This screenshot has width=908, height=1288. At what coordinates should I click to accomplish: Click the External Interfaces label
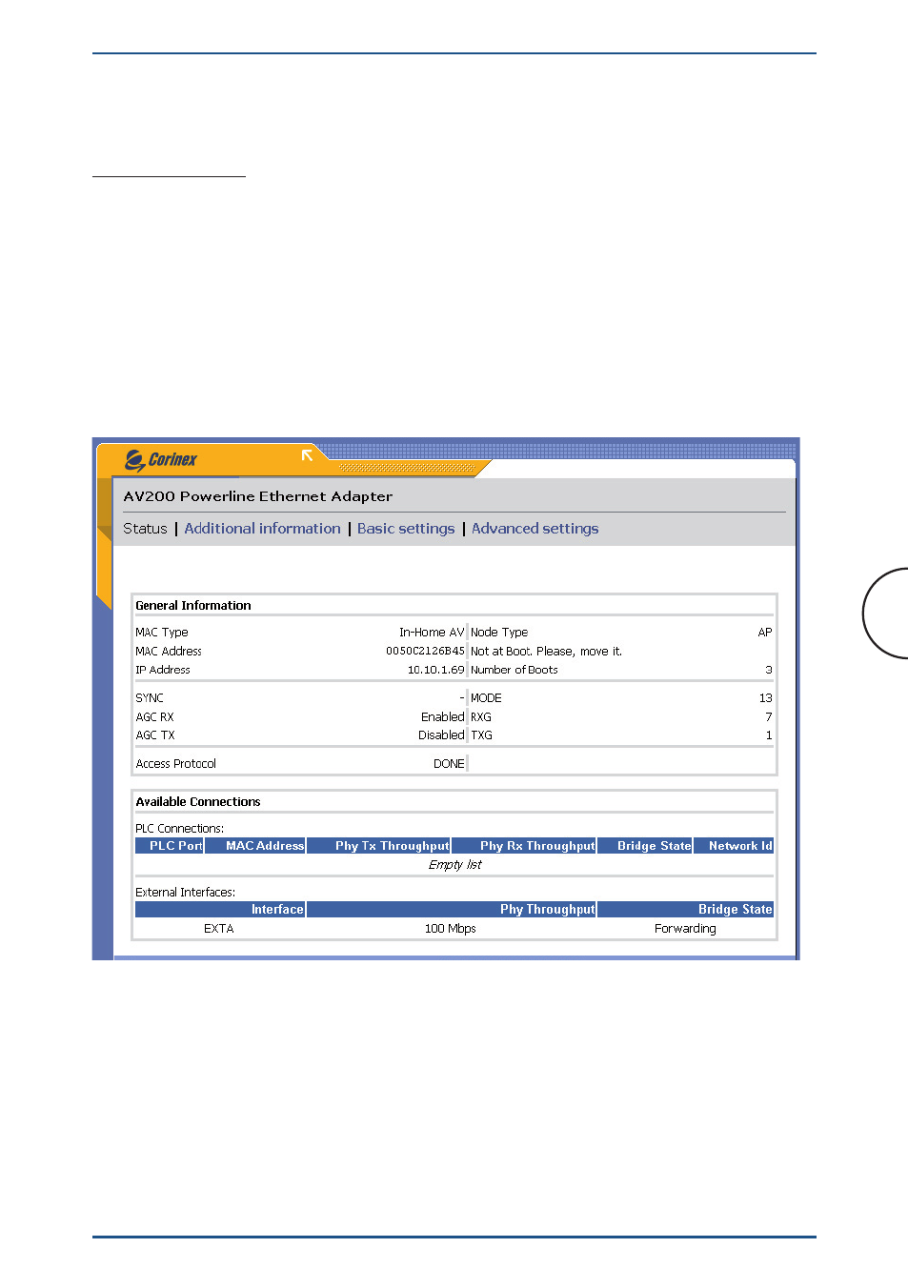[186, 893]
